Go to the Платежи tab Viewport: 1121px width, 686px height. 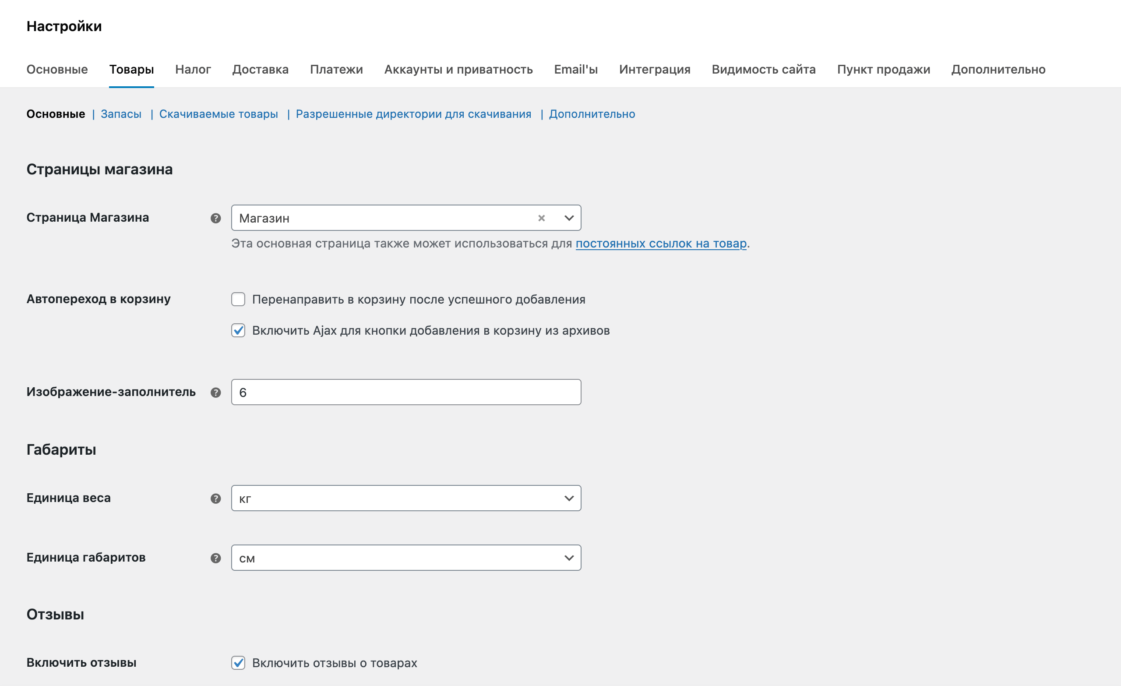click(336, 69)
